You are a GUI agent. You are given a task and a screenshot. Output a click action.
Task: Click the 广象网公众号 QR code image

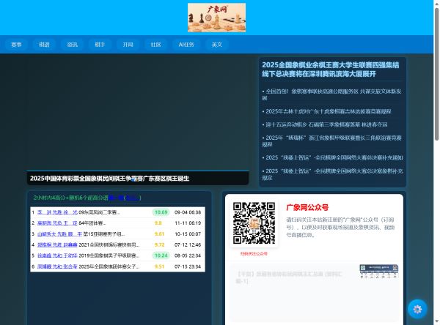click(254, 223)
